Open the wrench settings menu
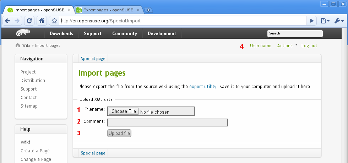This screenshot has height=163, width=348. 339,21
